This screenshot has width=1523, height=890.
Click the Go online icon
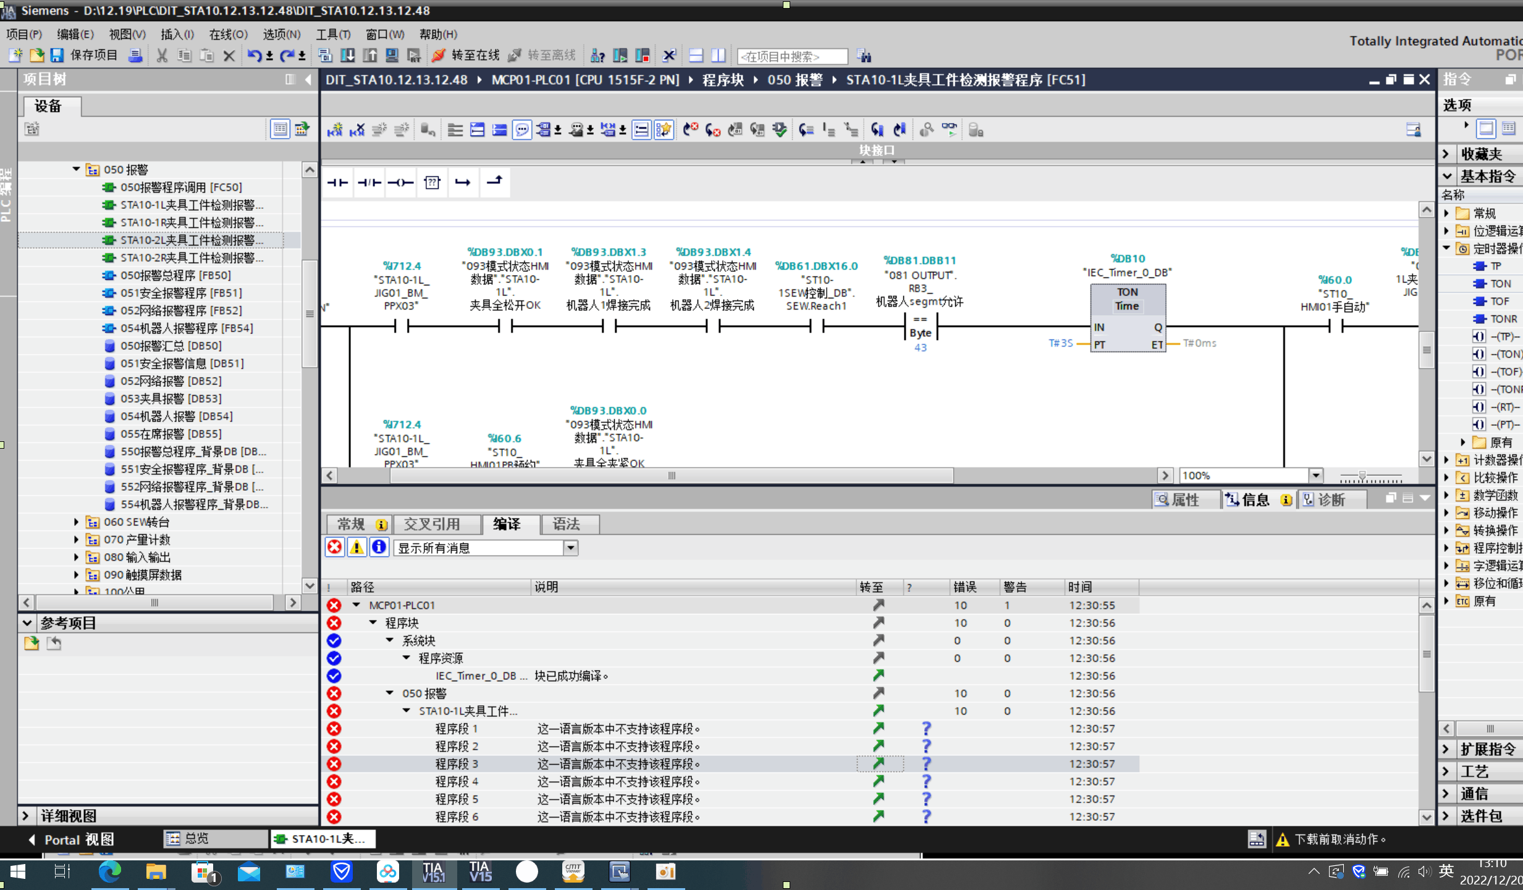(x=439, y=56)
